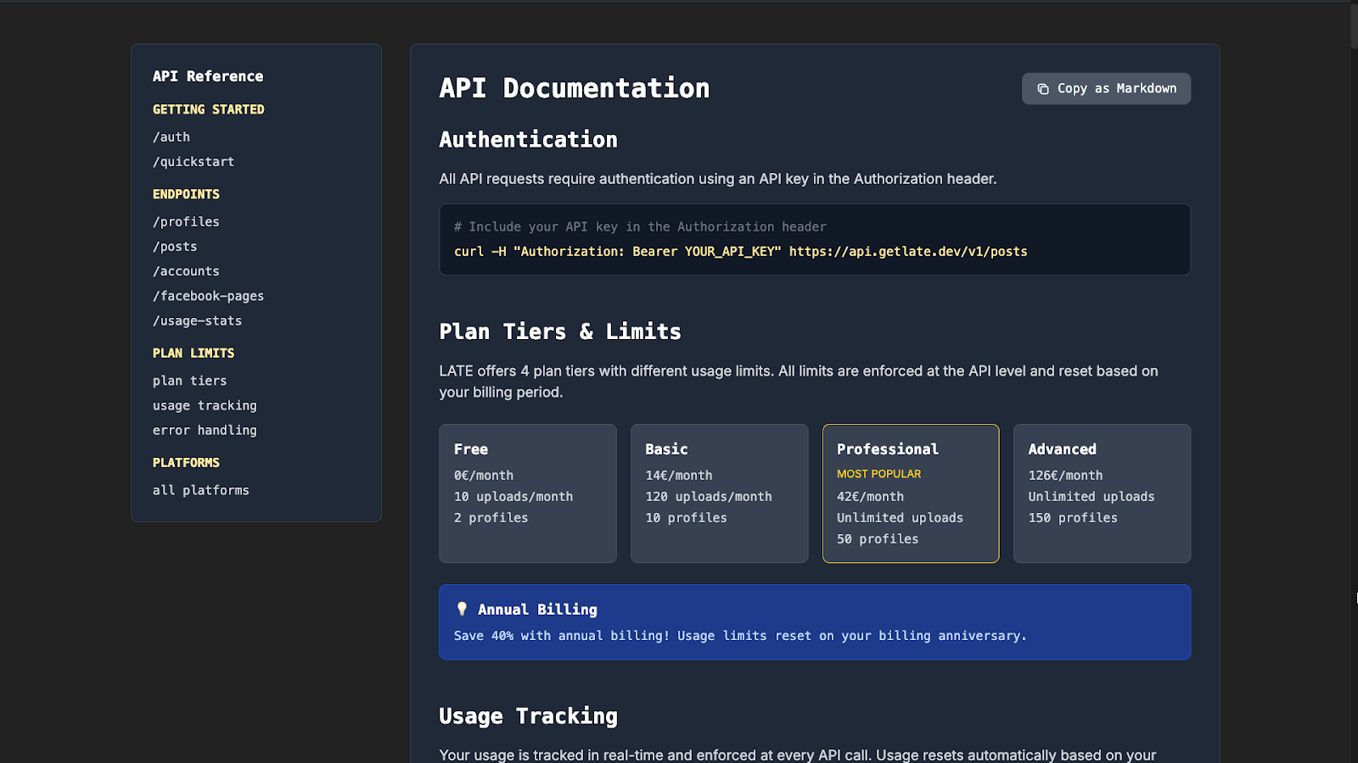This screenshot has height=763, width=1358.
Task: Select the Advanced plan card
Action: (1102, 493)
